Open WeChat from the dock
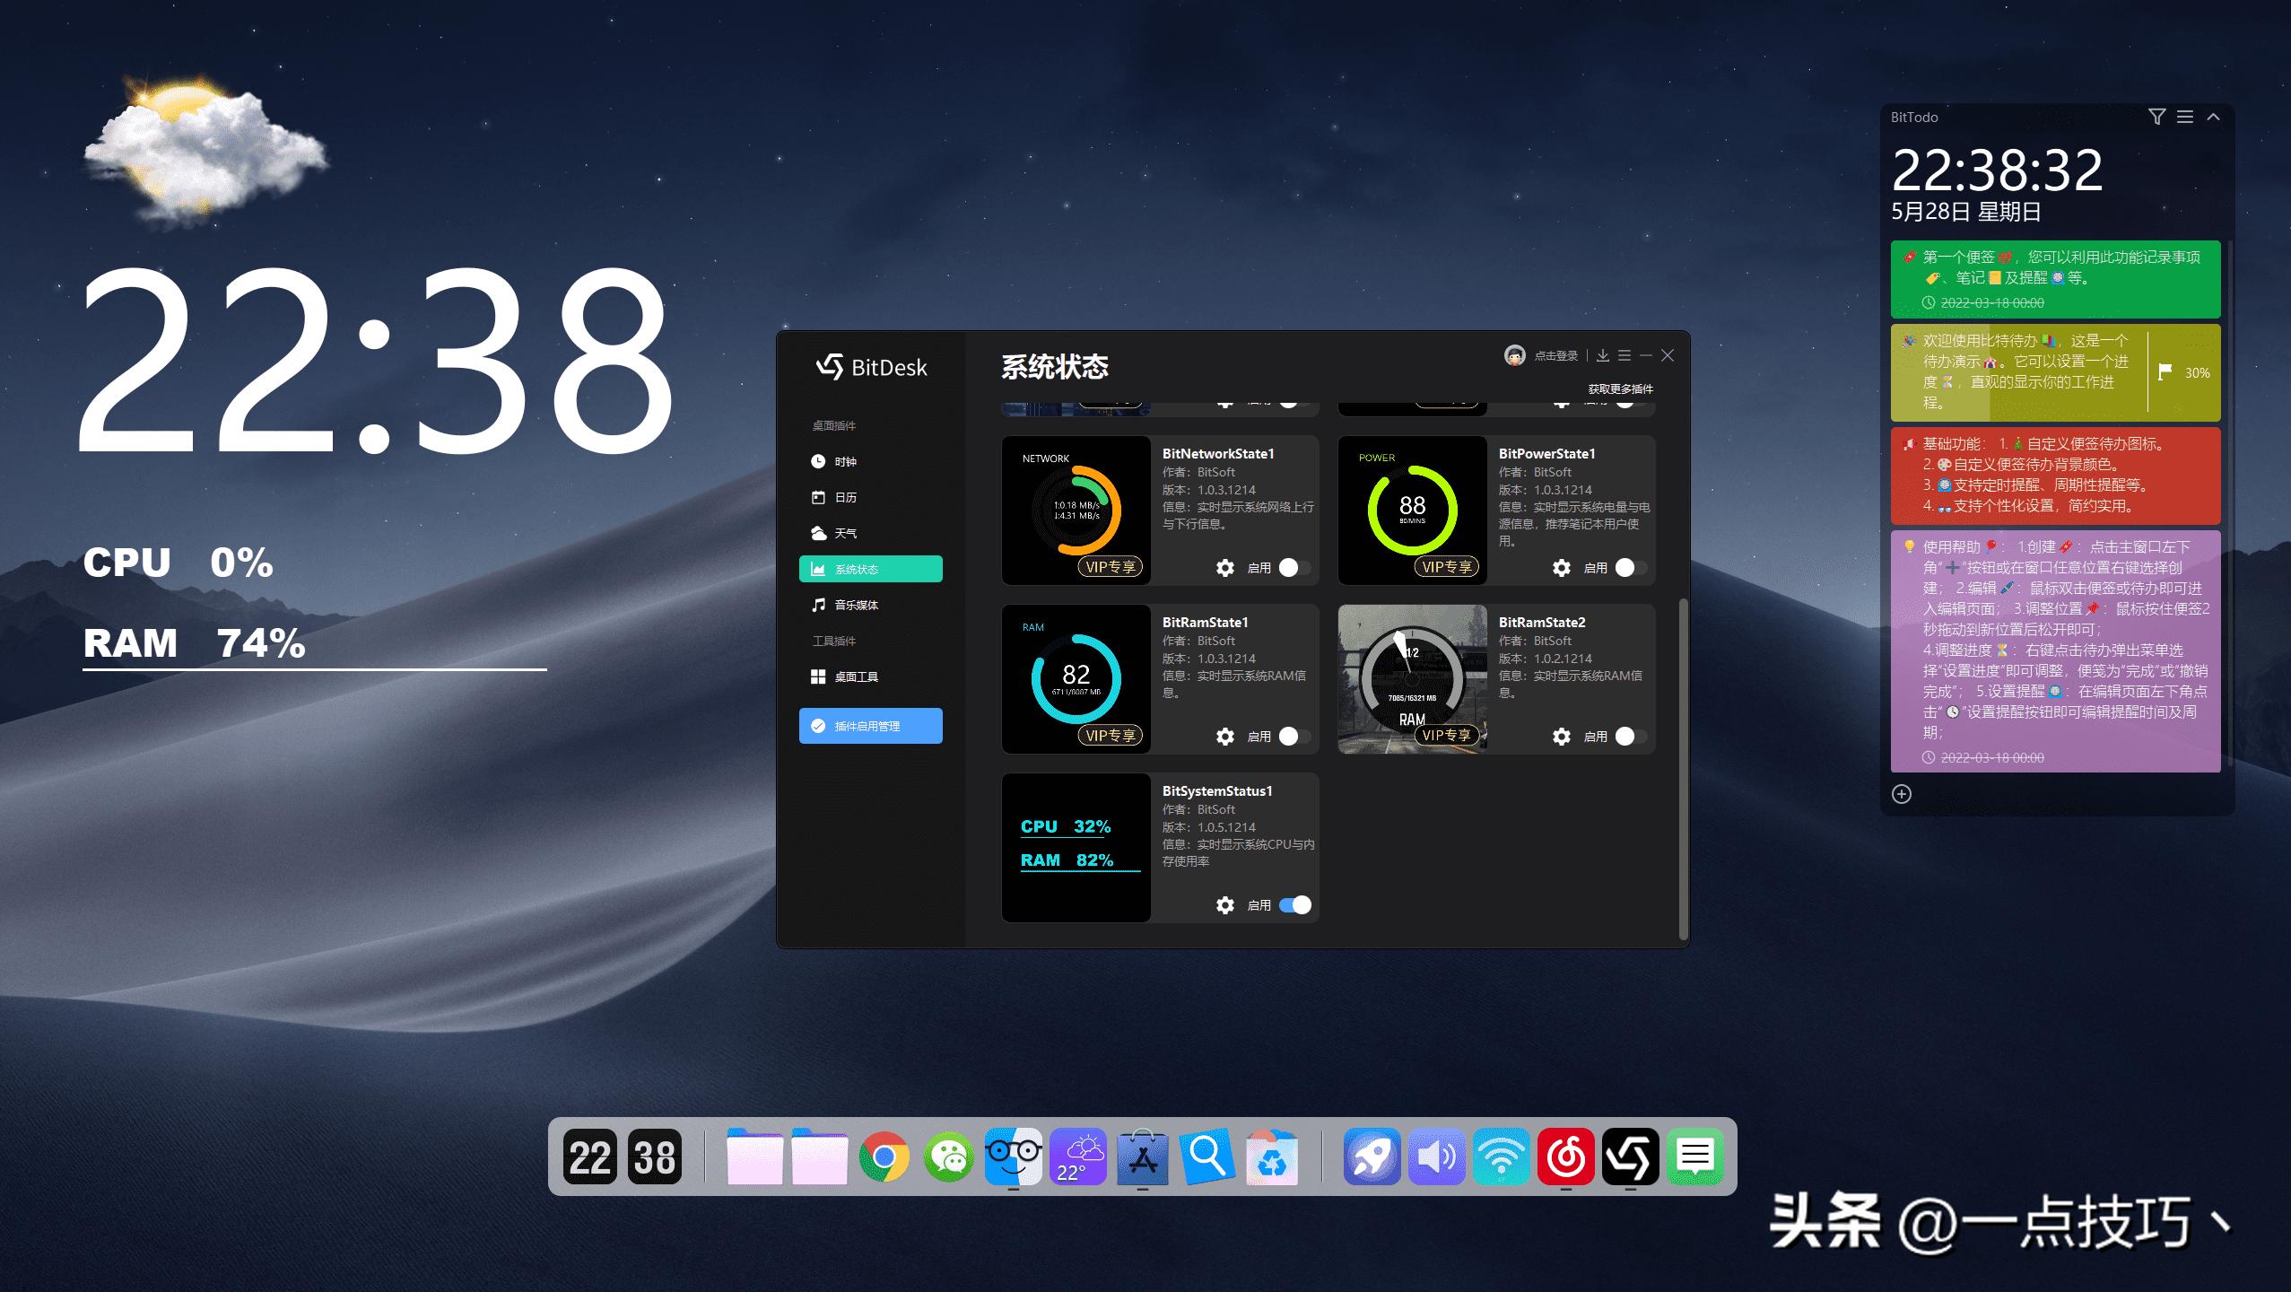The width and height of the screenshot is (2291, 1292). [x=947, y=1157]
